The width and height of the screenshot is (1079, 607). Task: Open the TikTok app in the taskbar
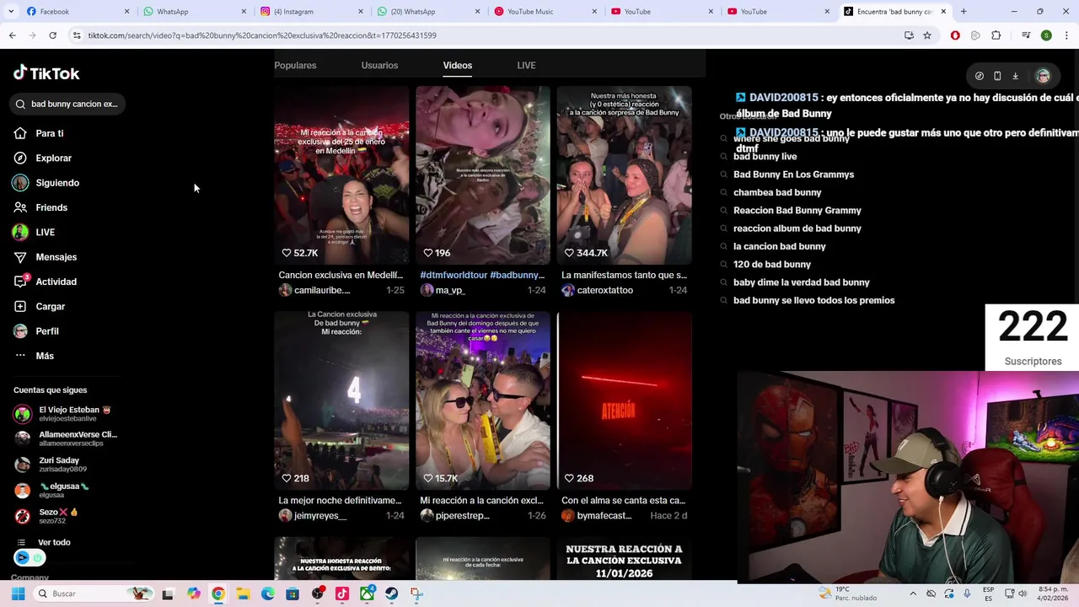pos(341,594)
